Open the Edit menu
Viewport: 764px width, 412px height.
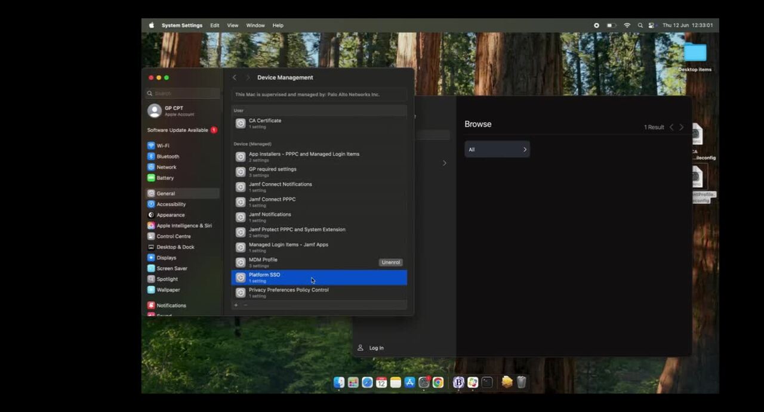click(214, 26)
